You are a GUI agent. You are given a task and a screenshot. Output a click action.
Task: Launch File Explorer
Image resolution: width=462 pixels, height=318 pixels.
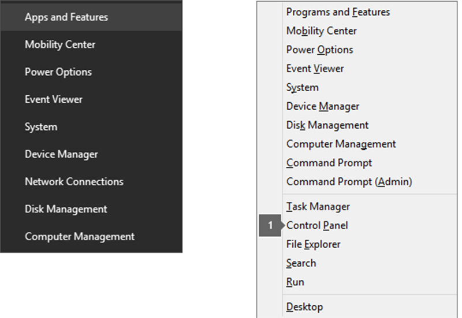314,245
